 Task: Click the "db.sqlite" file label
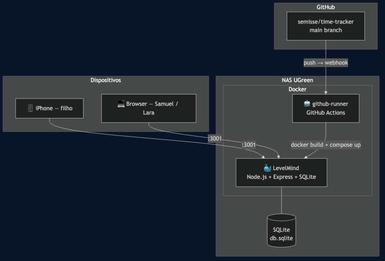pos(281,238)
